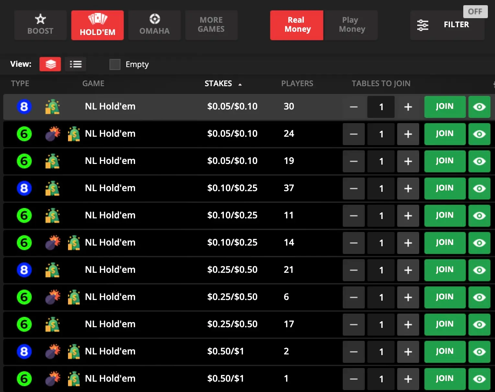Screen dimensions: 495x392
Task: Sort by the Game column
Action: pos(93,84)
